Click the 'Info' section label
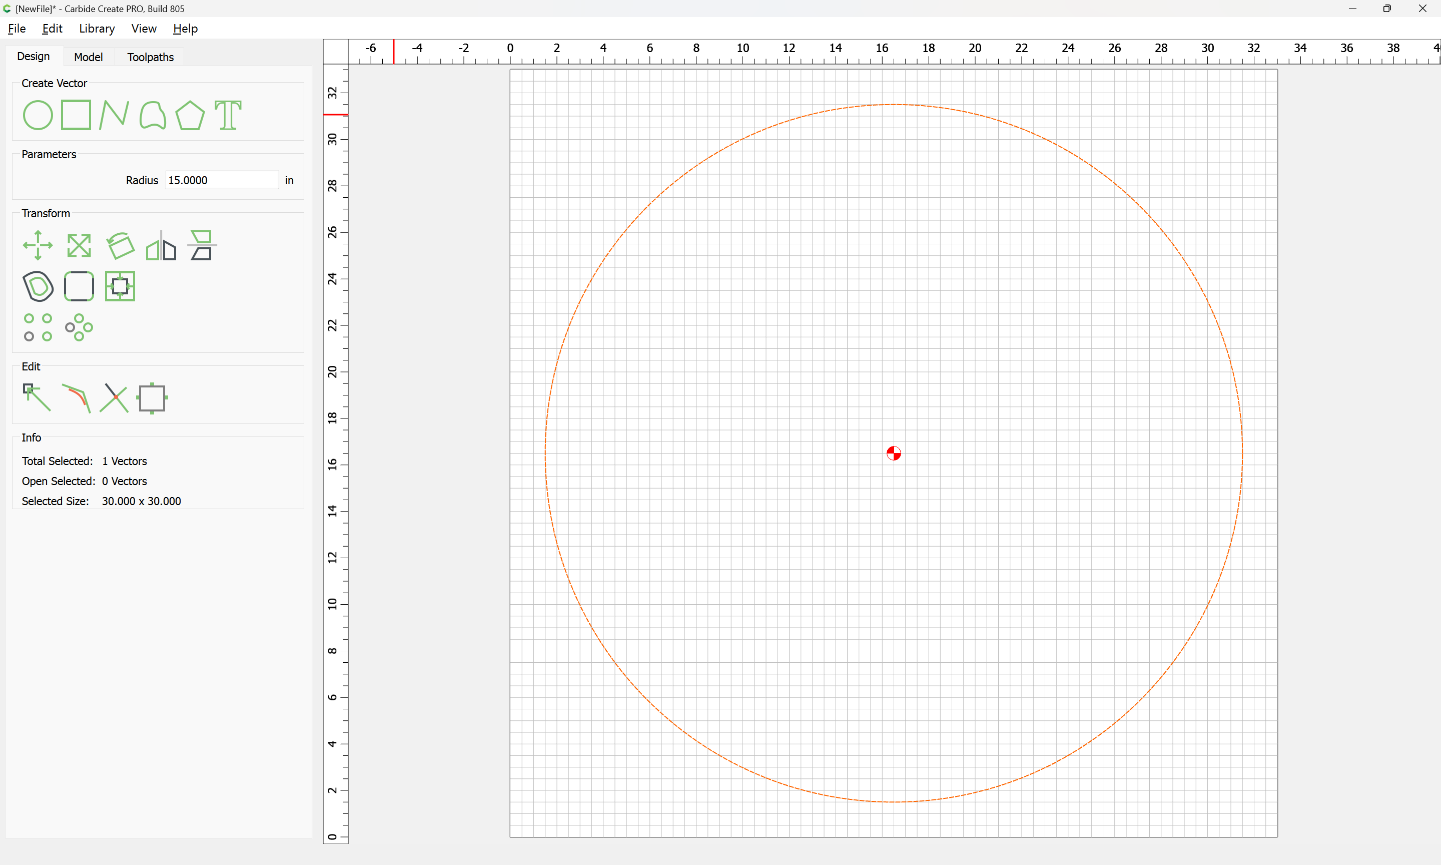 pos(32,438)
